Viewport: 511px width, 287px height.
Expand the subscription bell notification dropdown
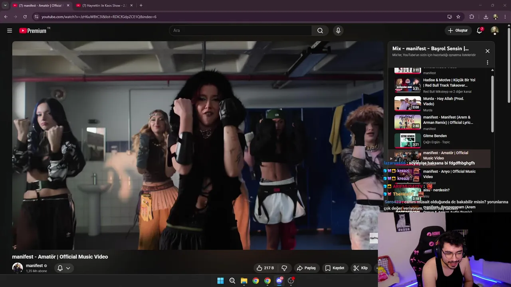(x=64, y=268)
